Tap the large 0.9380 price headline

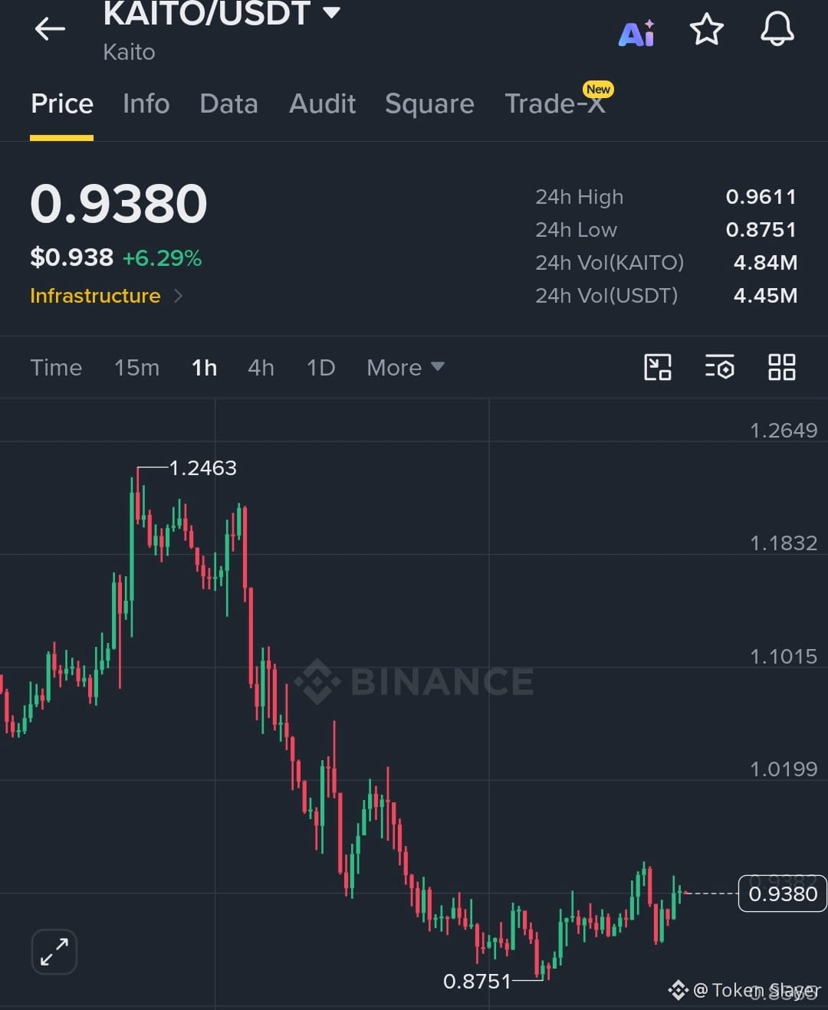tap(119, 204)
